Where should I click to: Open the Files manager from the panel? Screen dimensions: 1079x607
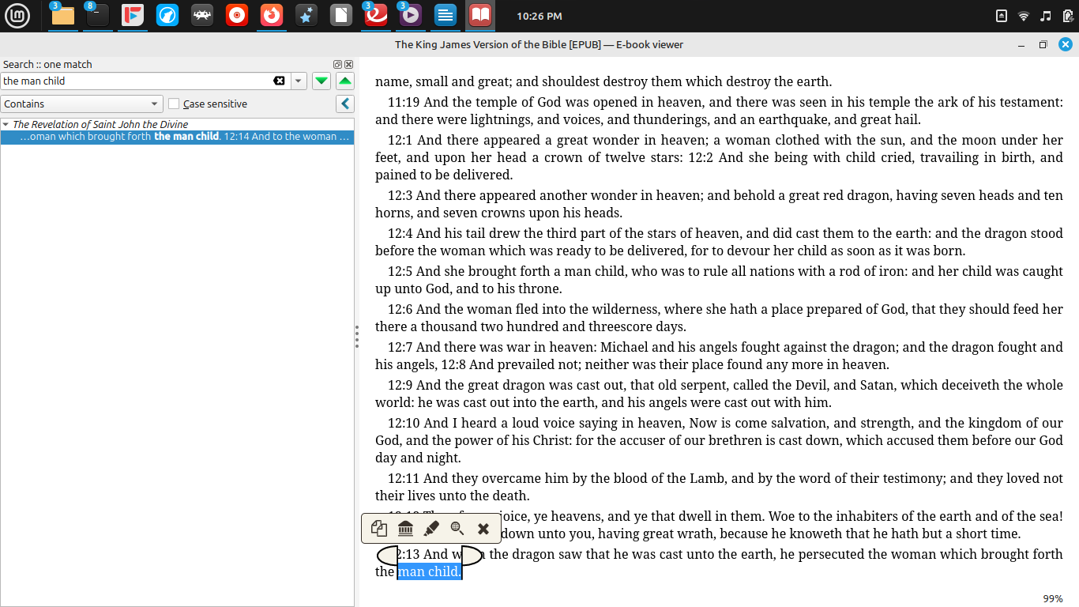coord(63,16)
